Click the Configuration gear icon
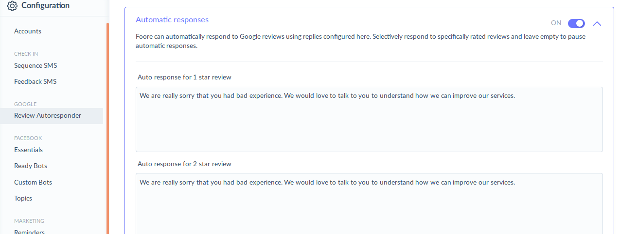The image size is (620, 234). coord(12,6)
